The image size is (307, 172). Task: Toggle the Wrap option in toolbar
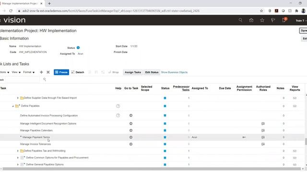click(x=114, y=72)
